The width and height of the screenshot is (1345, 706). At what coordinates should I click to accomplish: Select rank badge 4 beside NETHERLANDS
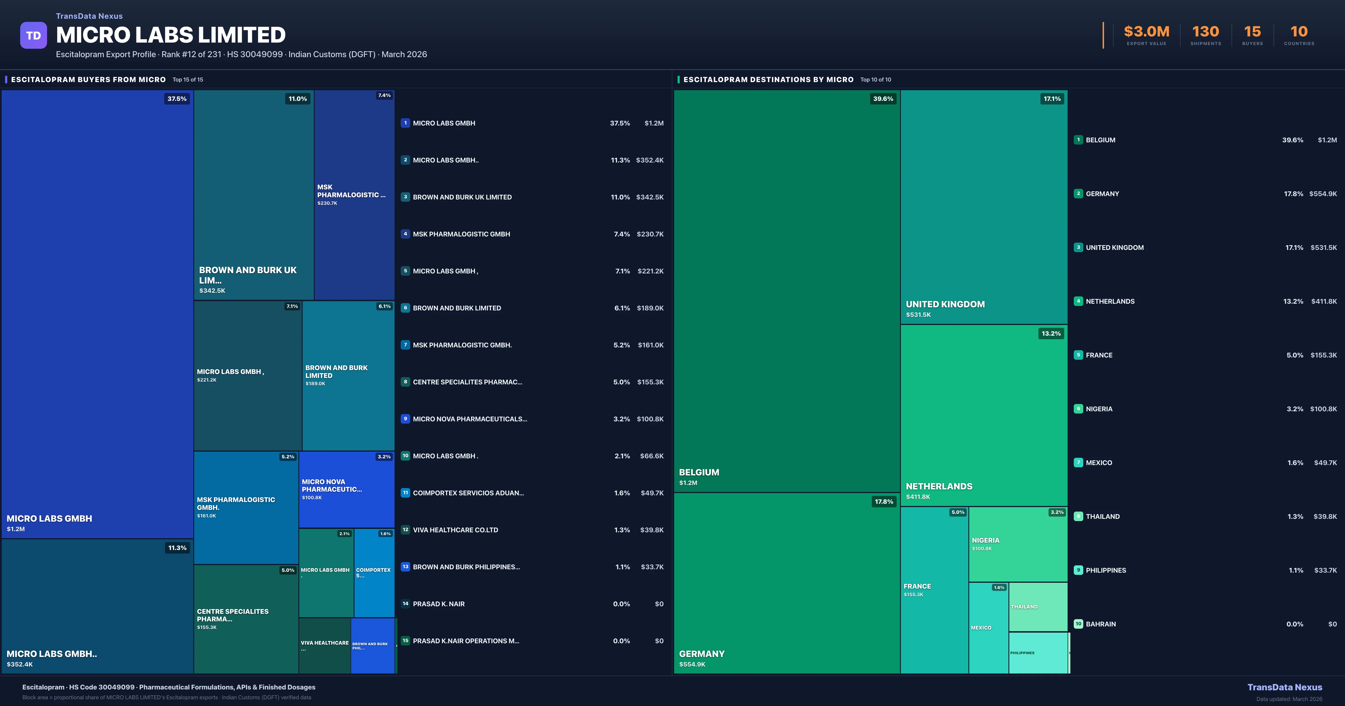[x=1078, y=301]
